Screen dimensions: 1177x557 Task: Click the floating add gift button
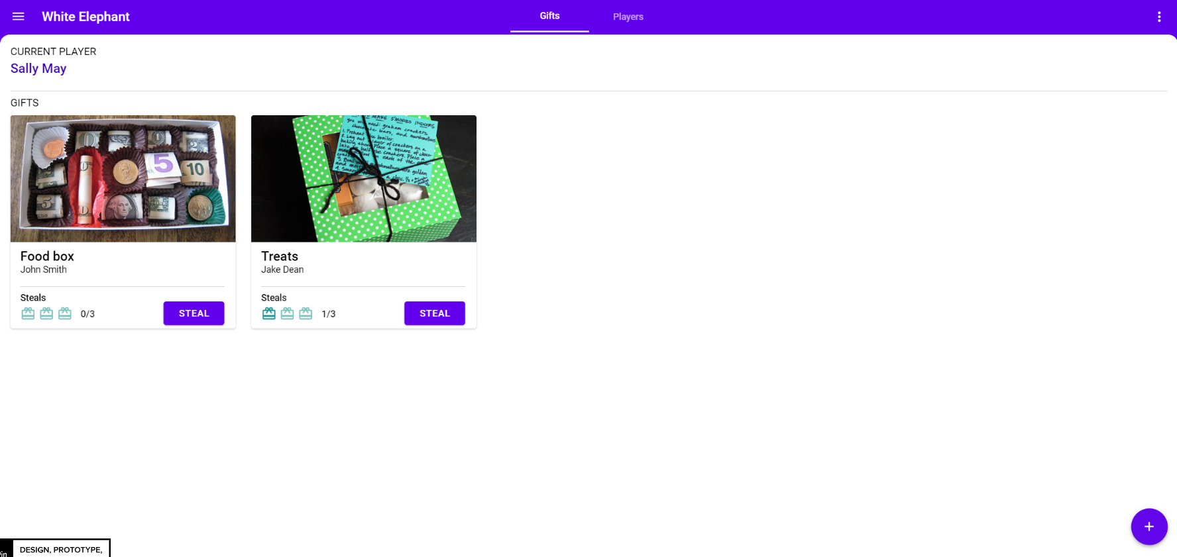1149,527
